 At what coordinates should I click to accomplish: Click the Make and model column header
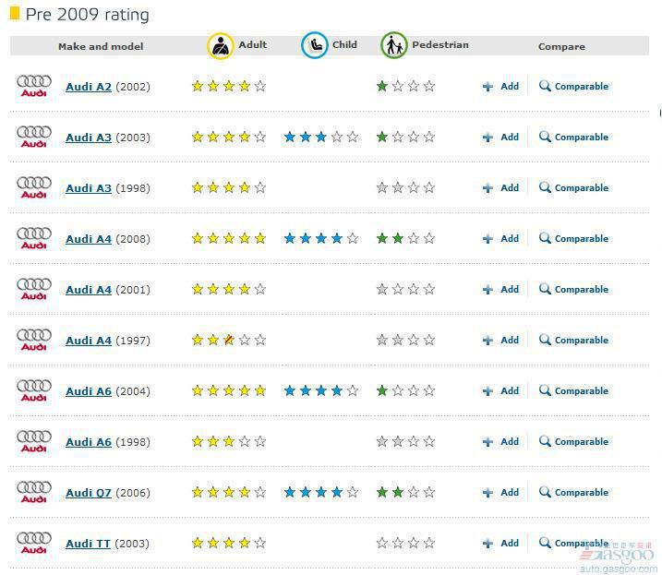(101, 46)
